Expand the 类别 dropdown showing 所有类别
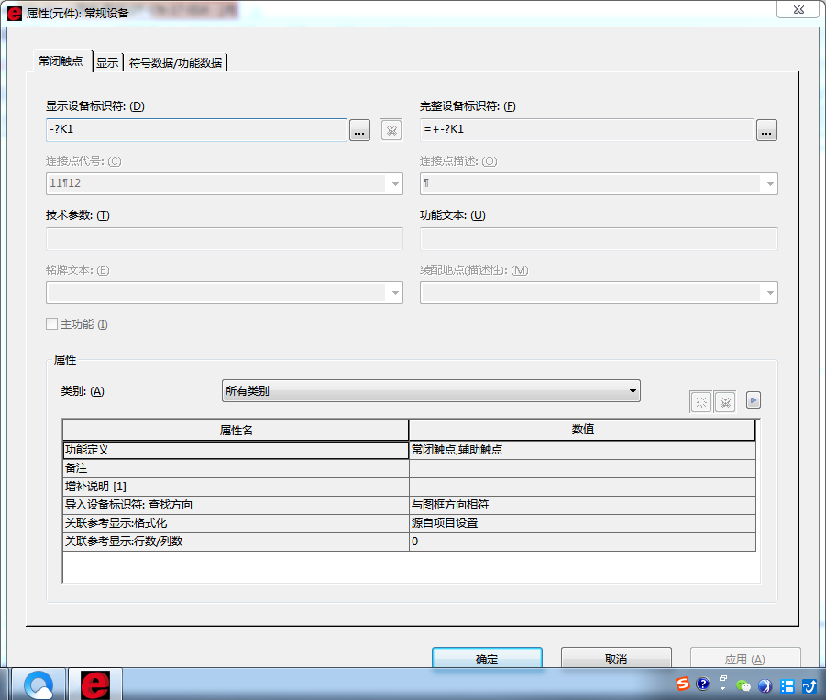This screenshot has height=700, width=826. (431, 391)
